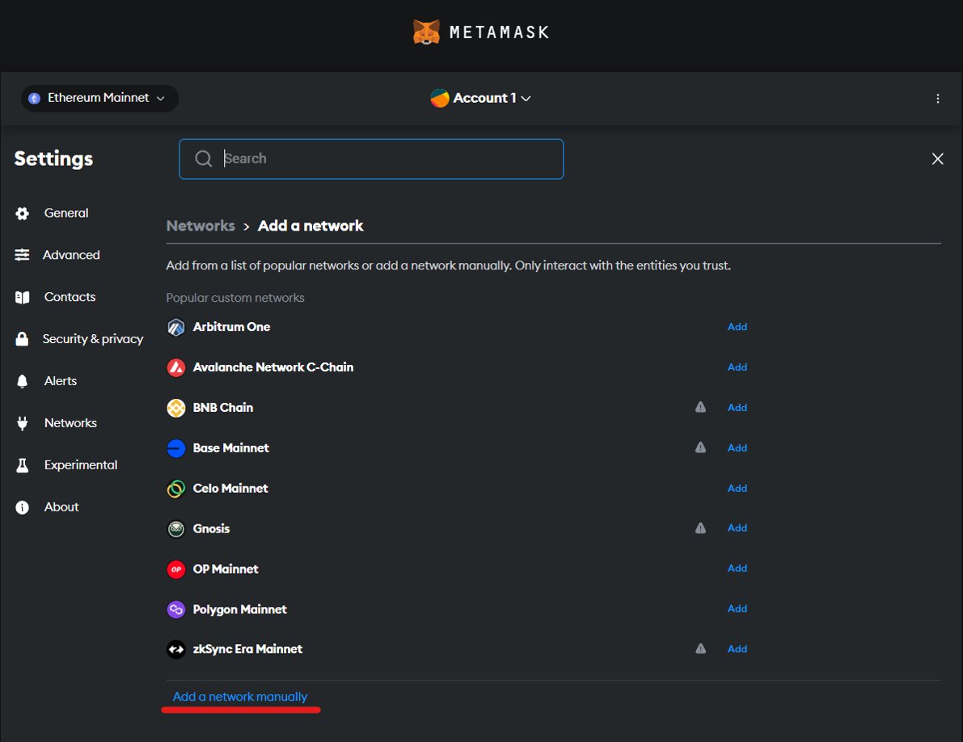Click the General gear icon
This screenshot has height=742, width=963.
pos(22,214)
